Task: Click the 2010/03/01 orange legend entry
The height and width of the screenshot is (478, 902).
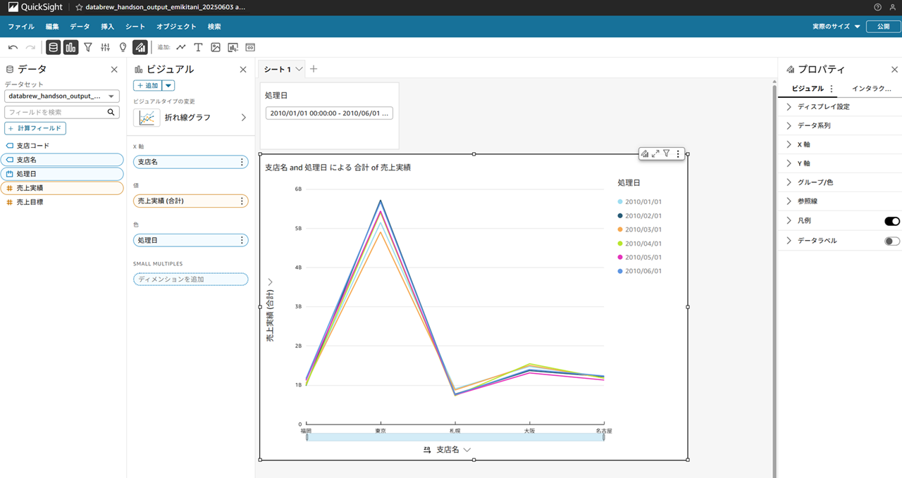Action: pyautogui.click(x=640, y=229)
